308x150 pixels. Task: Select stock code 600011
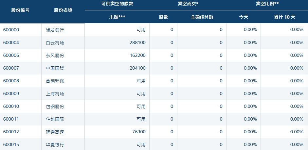point(11,119)
